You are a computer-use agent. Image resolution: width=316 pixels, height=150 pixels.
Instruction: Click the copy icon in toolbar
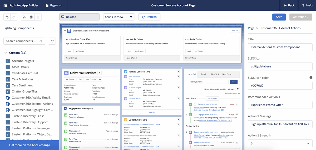31,17
